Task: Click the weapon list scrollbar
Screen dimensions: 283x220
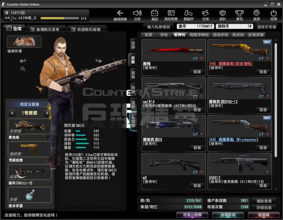Action: 276,100
